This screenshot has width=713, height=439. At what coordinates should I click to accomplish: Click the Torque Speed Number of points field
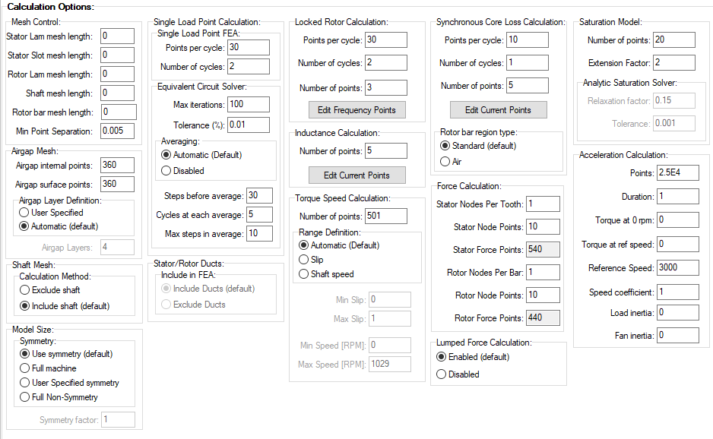[x=385, y=216]
